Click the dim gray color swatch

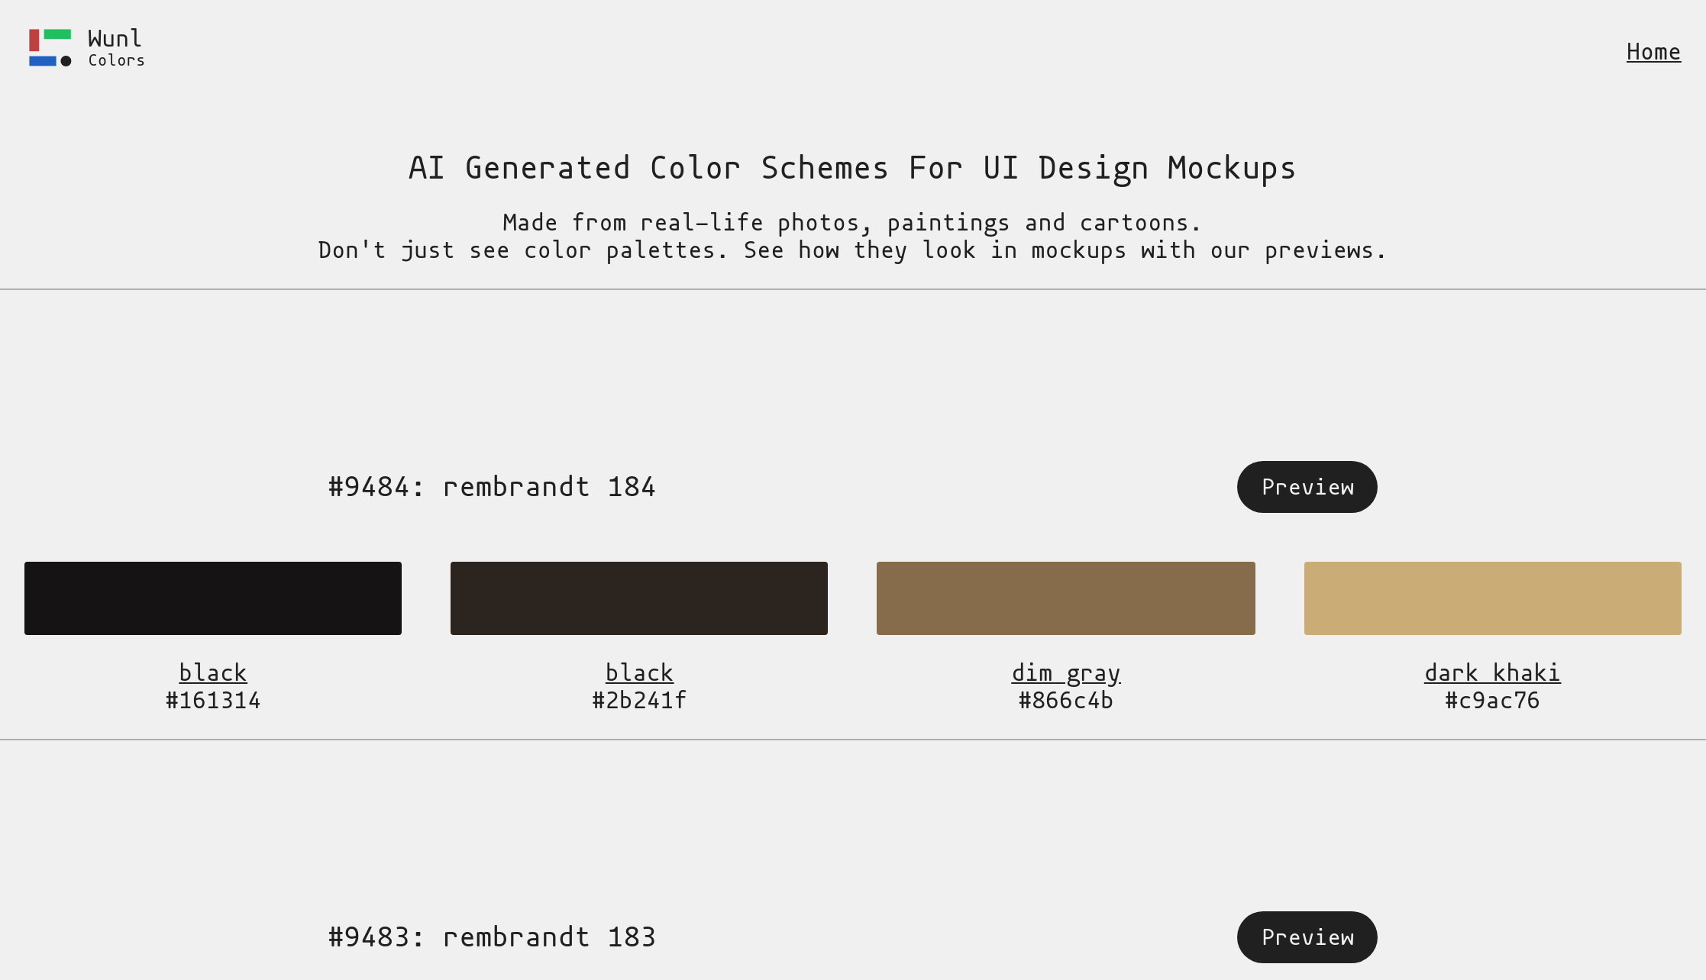(1065, 598)
